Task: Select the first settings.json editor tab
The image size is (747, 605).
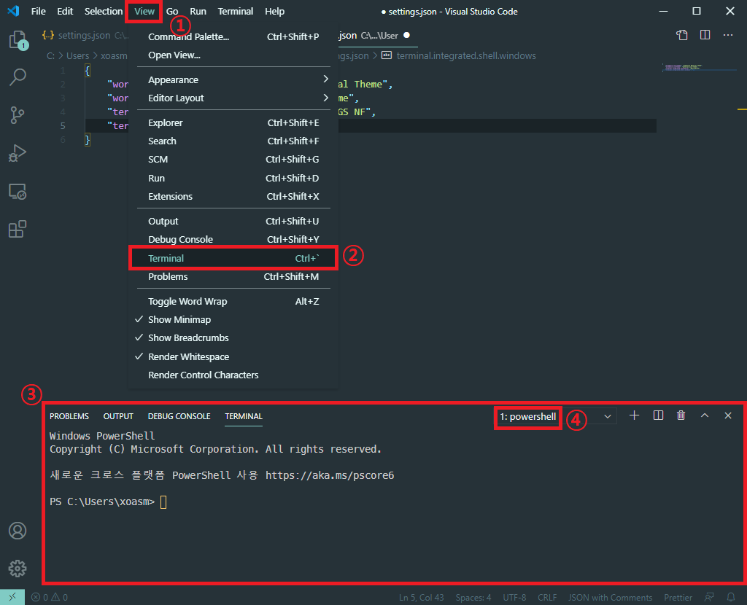Action: 85,35
